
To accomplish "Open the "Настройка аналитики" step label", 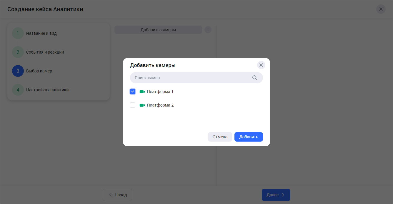I will (47, 90).
